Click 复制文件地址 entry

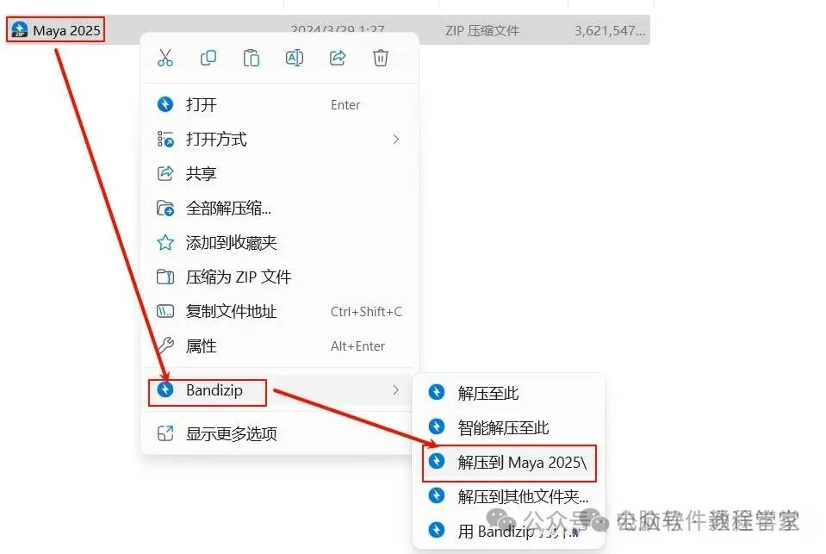(279, 312)
